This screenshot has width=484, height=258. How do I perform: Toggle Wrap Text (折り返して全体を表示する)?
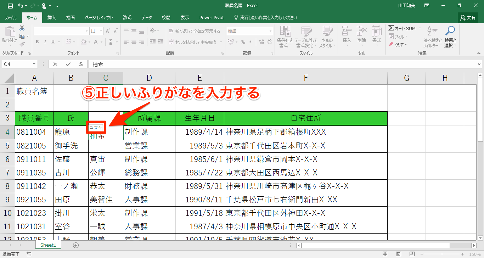pyautogui.click(x=194, y=31)
